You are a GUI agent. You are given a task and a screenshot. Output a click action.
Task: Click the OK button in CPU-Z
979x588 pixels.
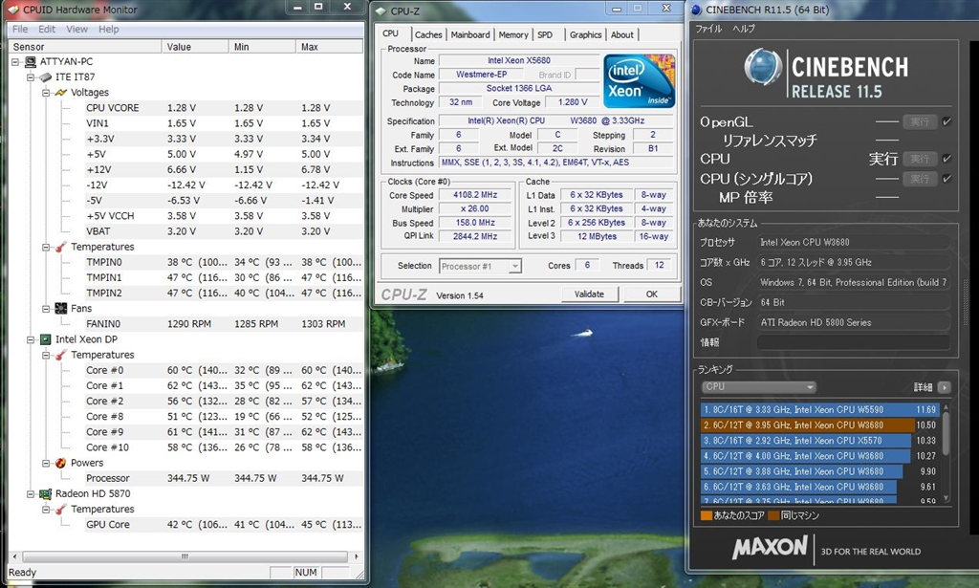(651, 294)
